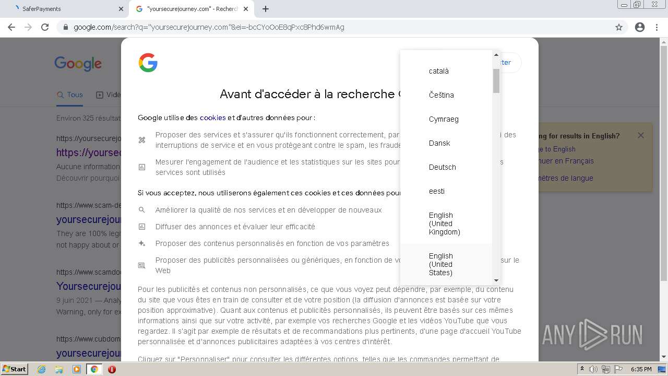This screenshot has height=376, width=668.
Task: Open the cookies link in consent dialog
Action: pos(212,118)
